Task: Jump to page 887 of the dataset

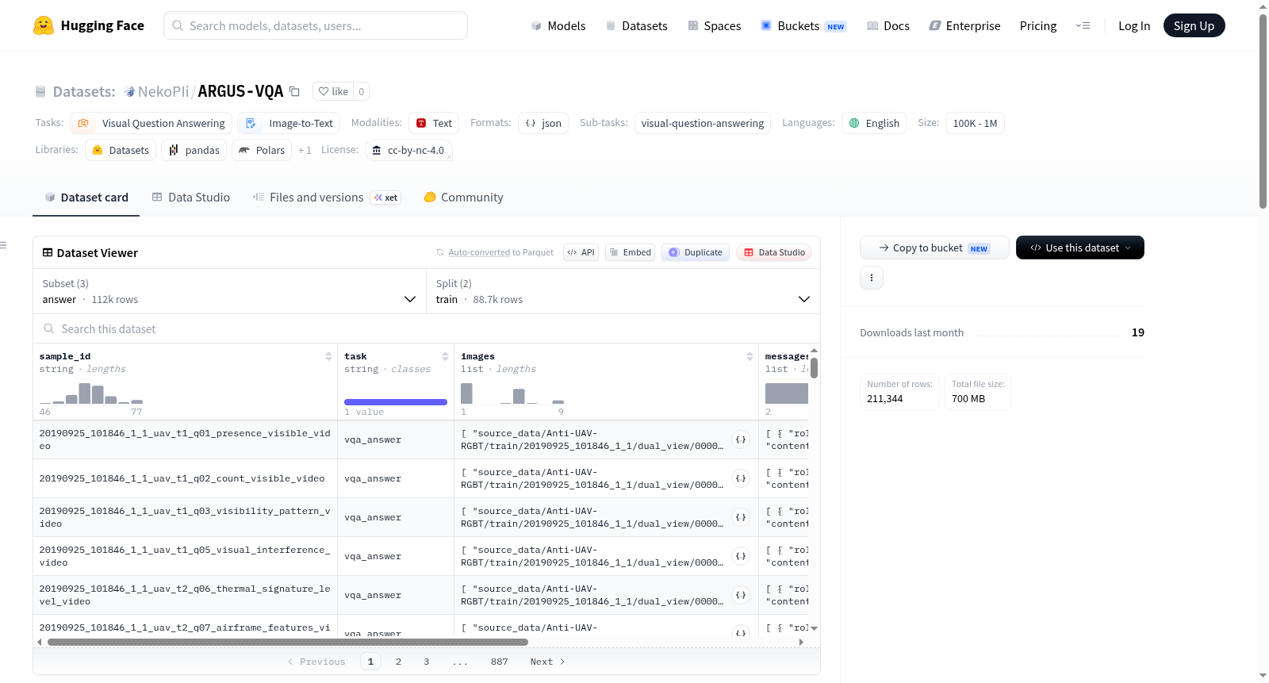Action: (499, 662)
